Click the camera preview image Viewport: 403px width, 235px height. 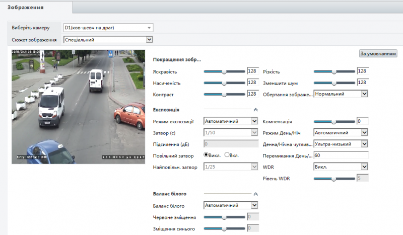coord(78,107)
